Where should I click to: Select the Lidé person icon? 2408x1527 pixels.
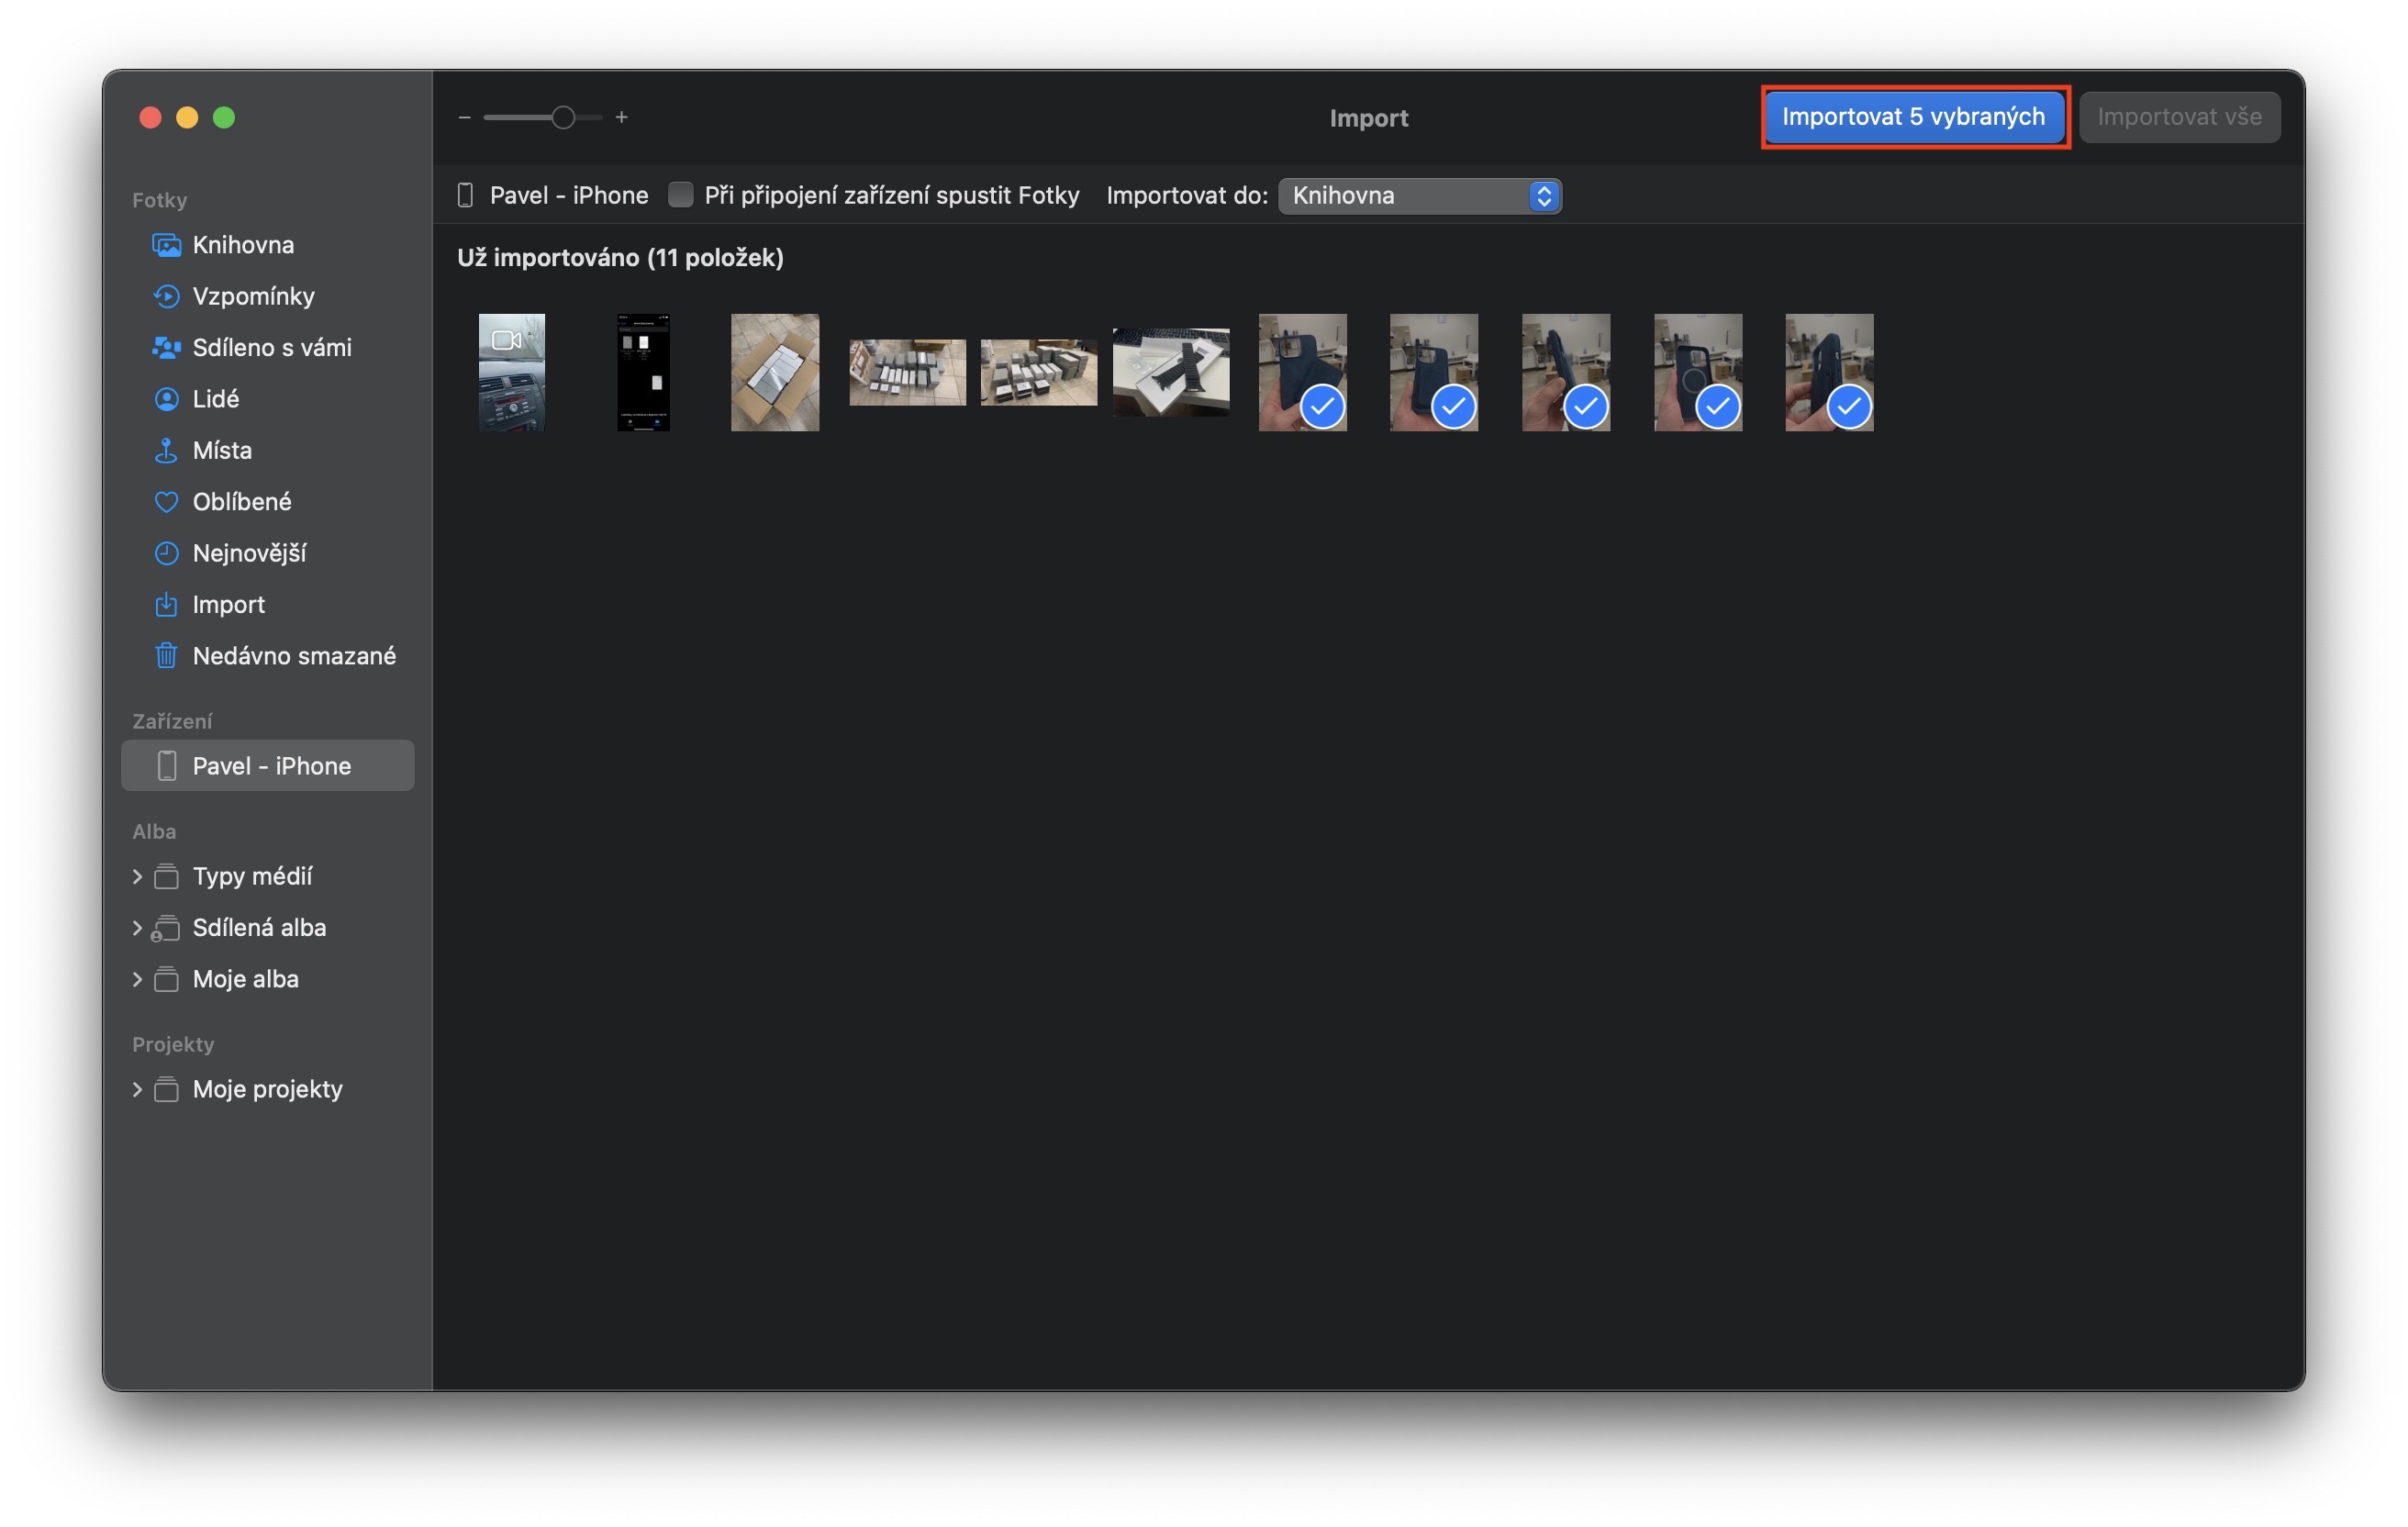[166, 399]
